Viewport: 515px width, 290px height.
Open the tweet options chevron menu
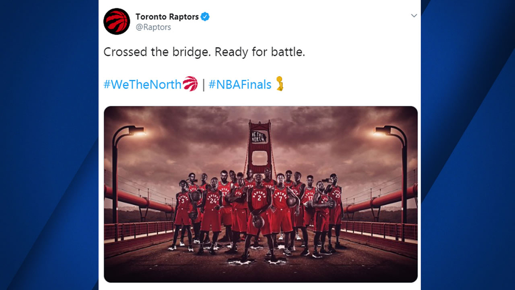[x=414, y=15]
